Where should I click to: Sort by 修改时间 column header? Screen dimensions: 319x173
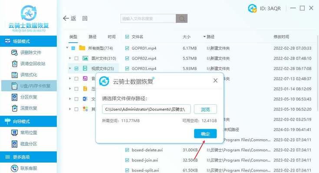(x=281, y=37)
